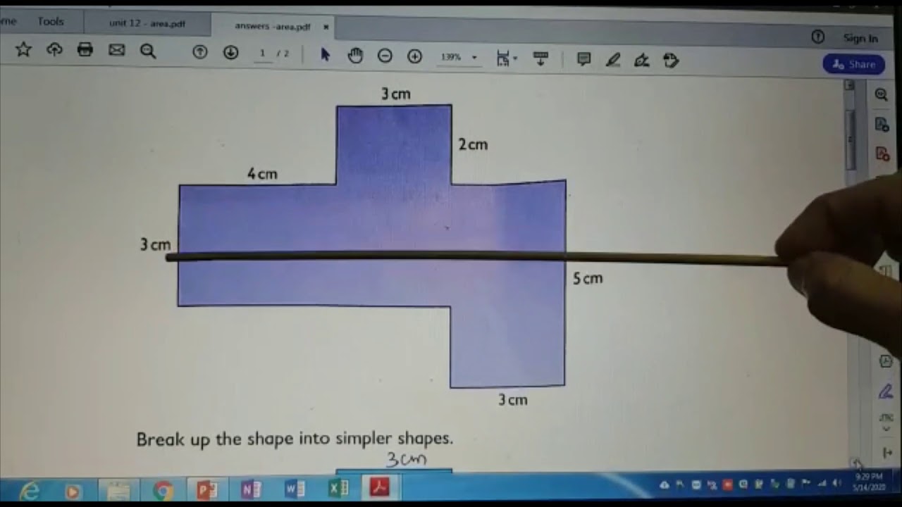Switch to unit 12 - area.pdf tab
Image resolution: width=902 pixels, height=507 pixels.
click(147, 23)
